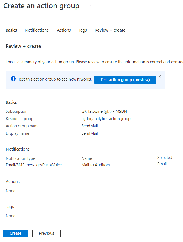The width and height of the screenshot is (183, 242).
Task: Launch Test action group preview
Action: 125,80
